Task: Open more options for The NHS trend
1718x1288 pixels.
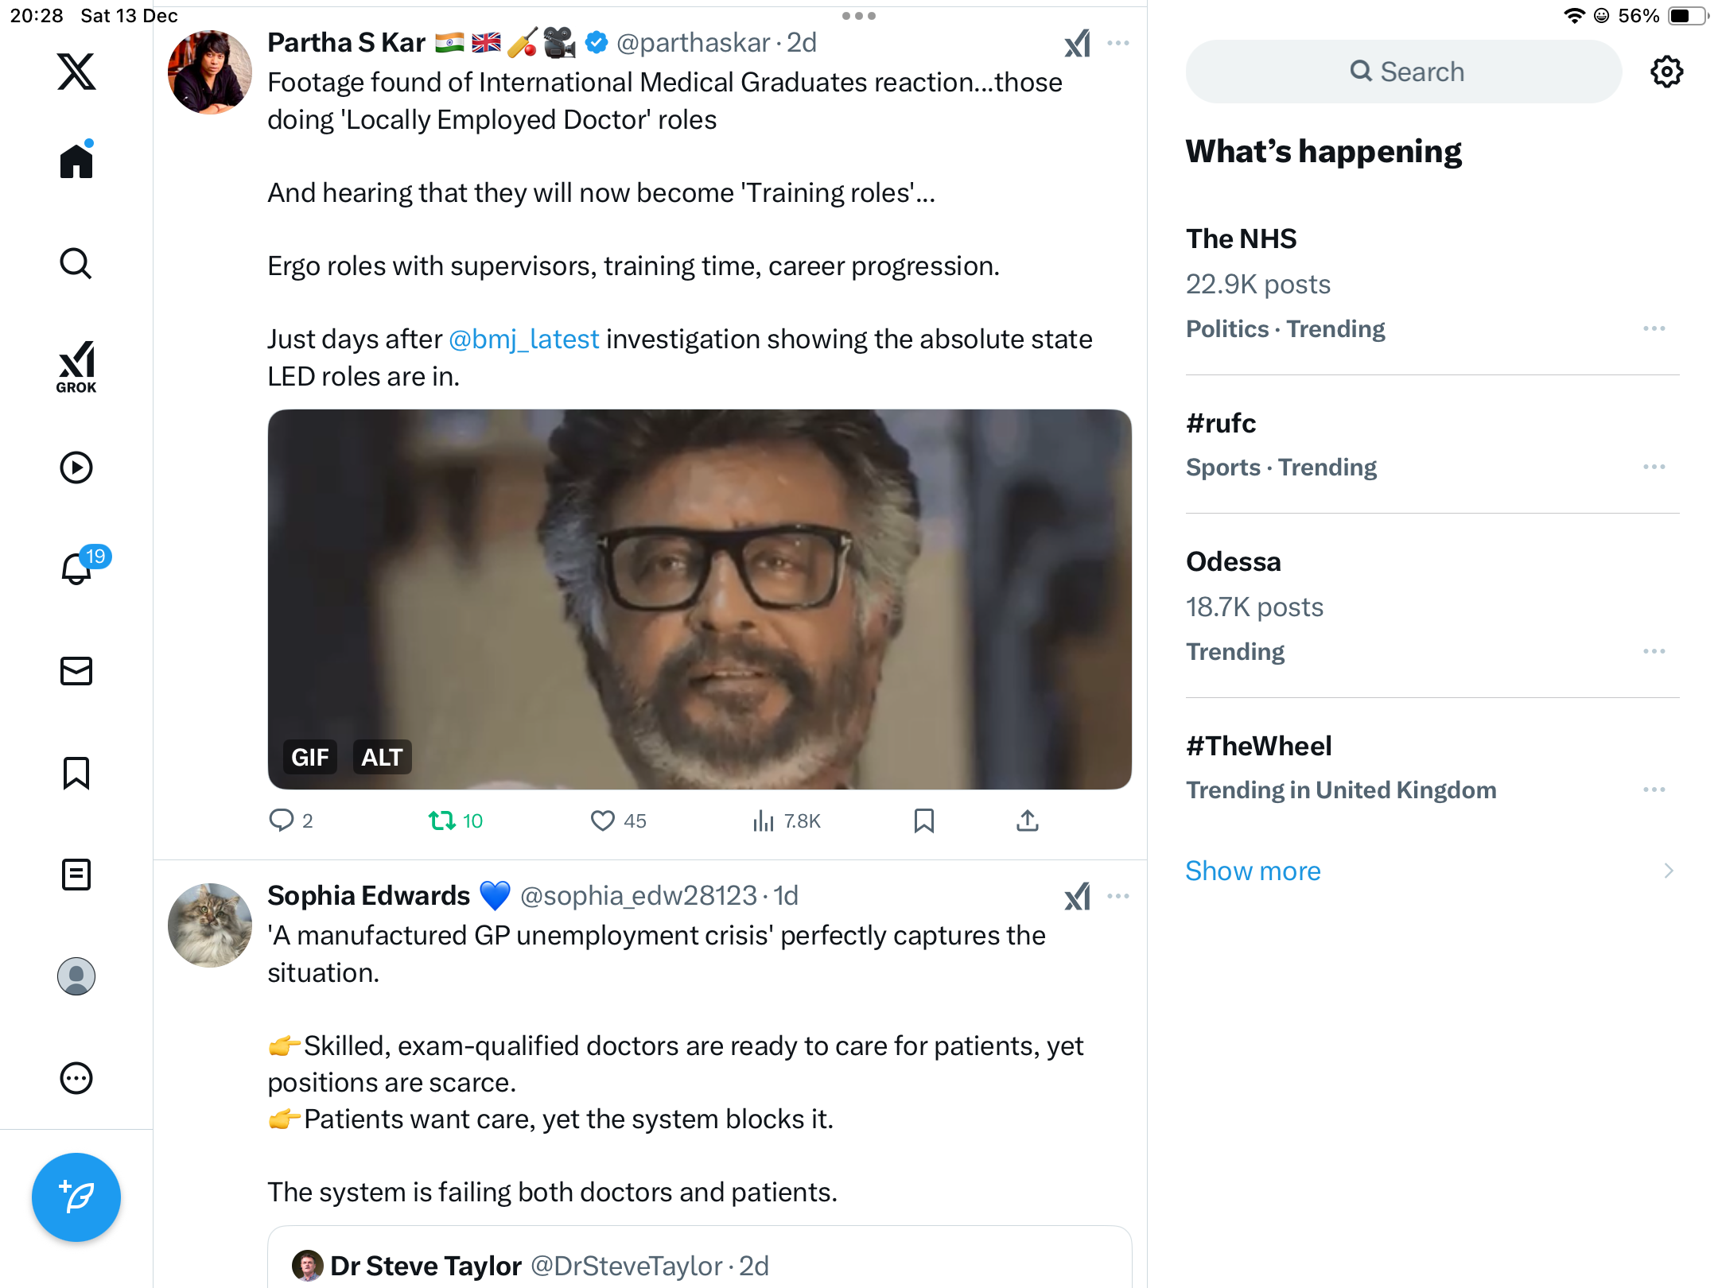Action: click(x=1654, y=328)
